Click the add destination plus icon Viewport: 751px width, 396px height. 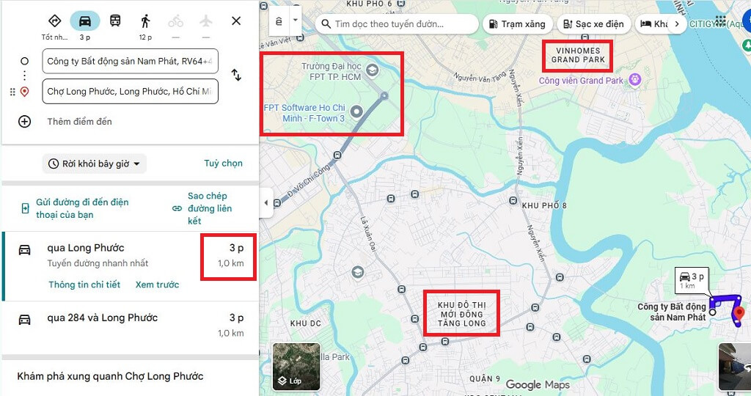click(24, 121)
